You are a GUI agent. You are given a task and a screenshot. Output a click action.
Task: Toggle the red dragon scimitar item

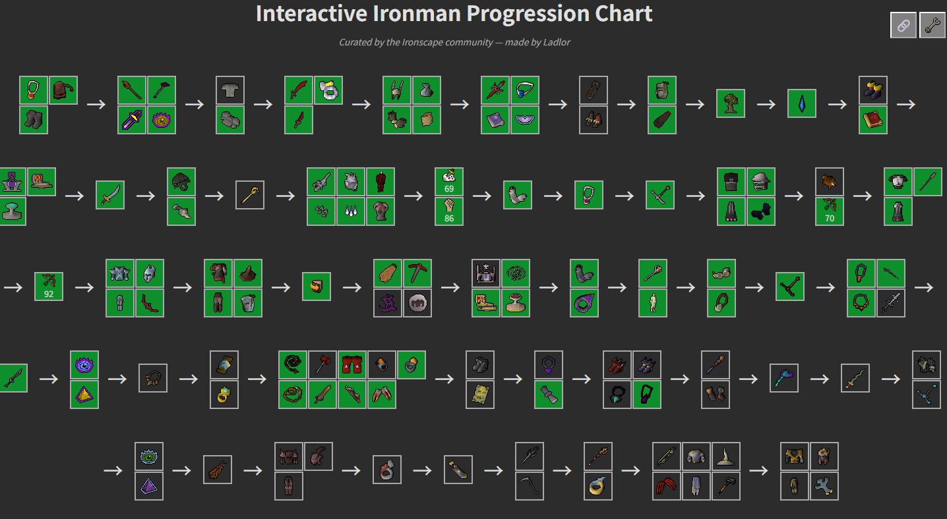pyautogui.click(x=299, y=90)
